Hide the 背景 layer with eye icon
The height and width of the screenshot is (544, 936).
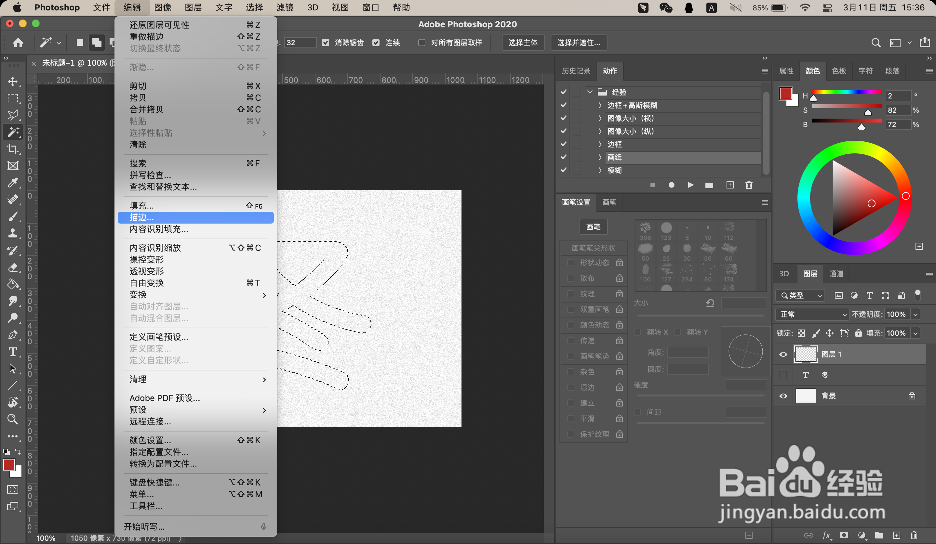[x=783, y=396]
